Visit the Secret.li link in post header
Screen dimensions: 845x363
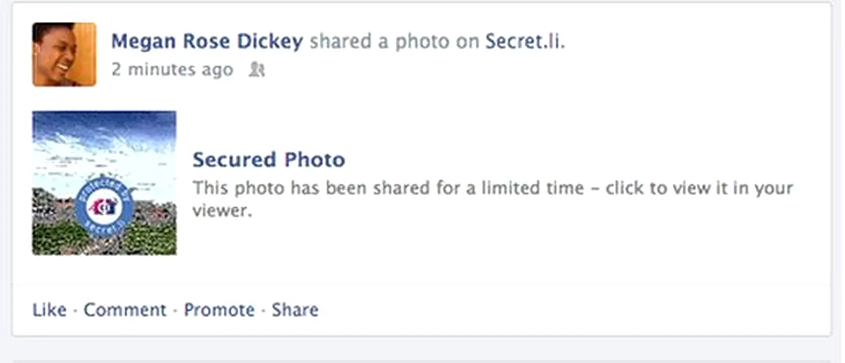(523, 41)
